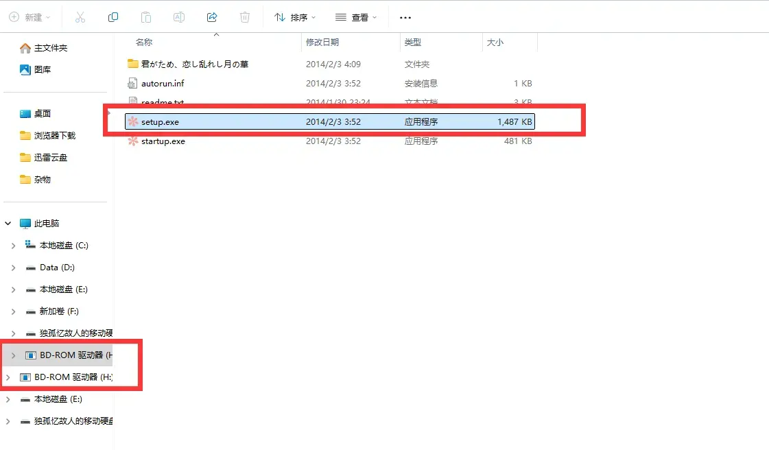
Task: Click the Rename icon in toolbar
Action: click(x=179, y=17)
